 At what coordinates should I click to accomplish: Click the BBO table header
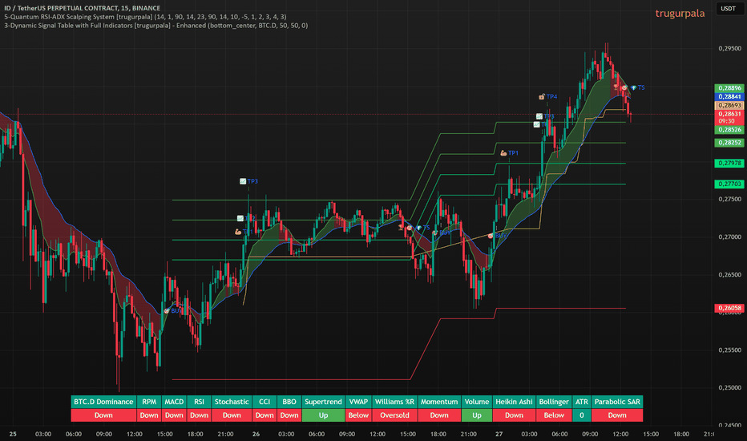289,402
